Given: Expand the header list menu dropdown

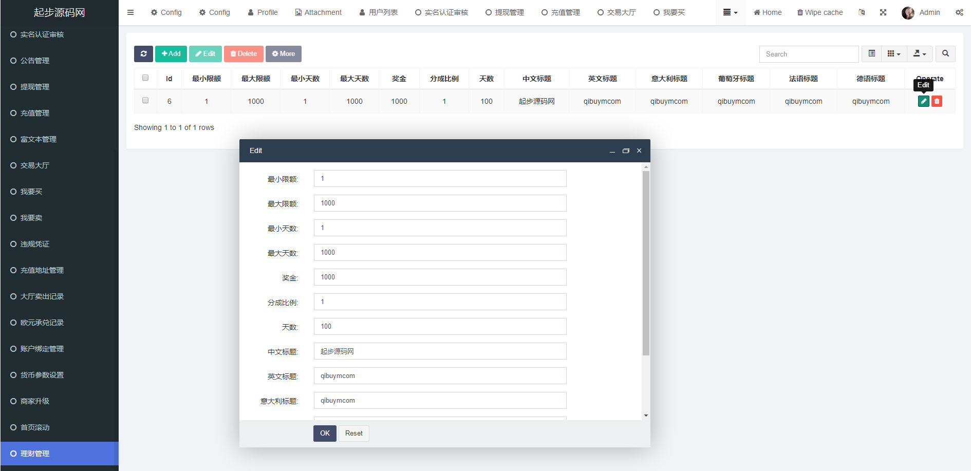Looking at the screenshot, I should pos(730,12).
